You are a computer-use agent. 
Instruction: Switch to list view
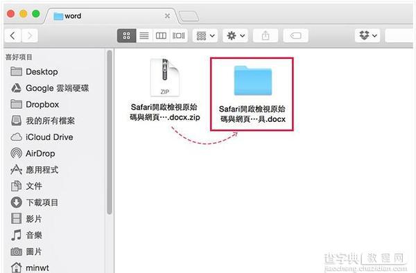(144, 35)
